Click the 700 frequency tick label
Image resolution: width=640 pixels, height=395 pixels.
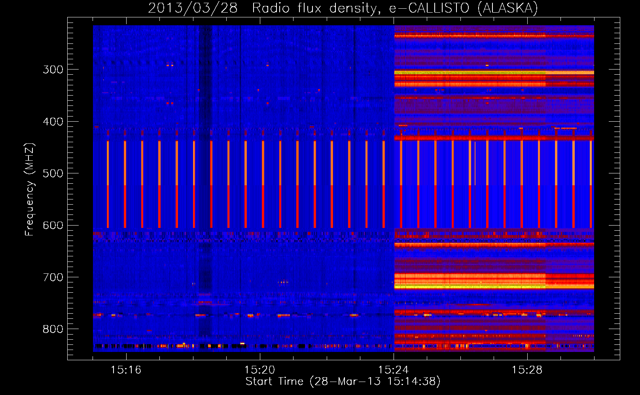(53, 277)
